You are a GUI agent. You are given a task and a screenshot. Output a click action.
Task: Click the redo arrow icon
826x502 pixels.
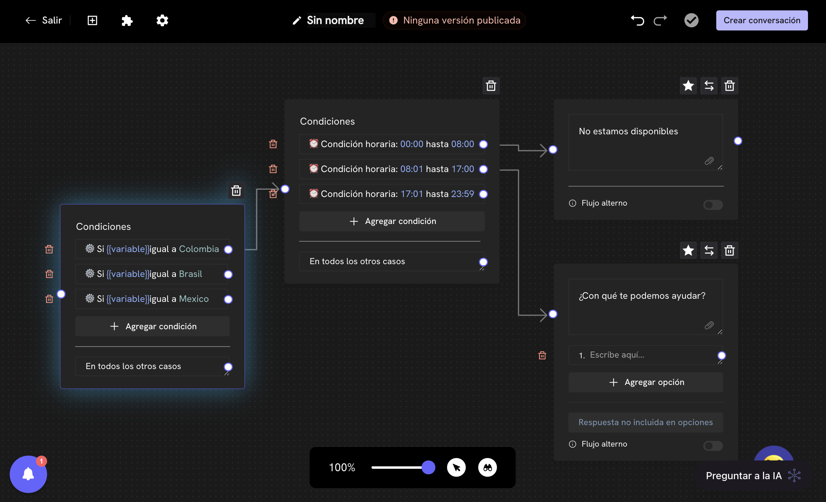pos(660,20)
